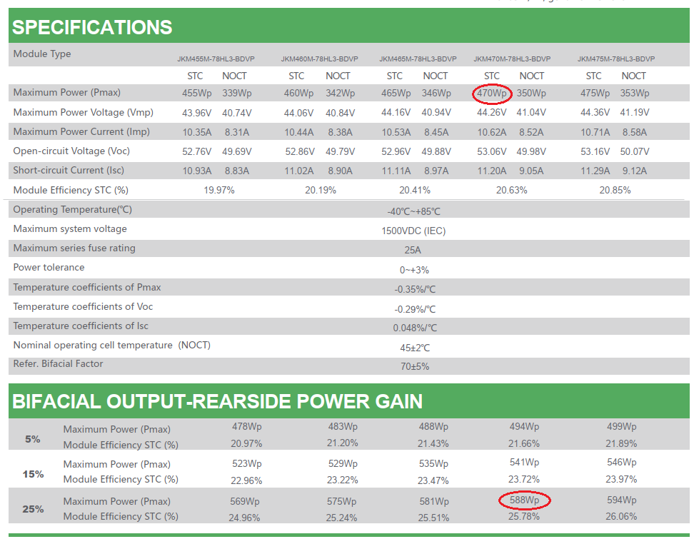Select module type JKM455M-78HL3-BDVP
This screenshot has width=699, height=544.
pyautogui.click(x=216, y=59)
